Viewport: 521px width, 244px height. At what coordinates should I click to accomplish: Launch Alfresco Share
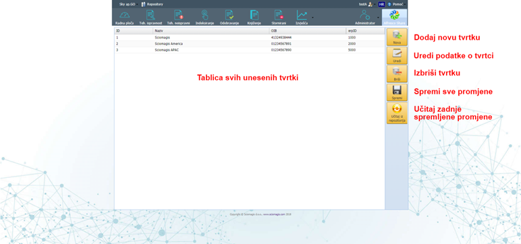click(394, 18)
